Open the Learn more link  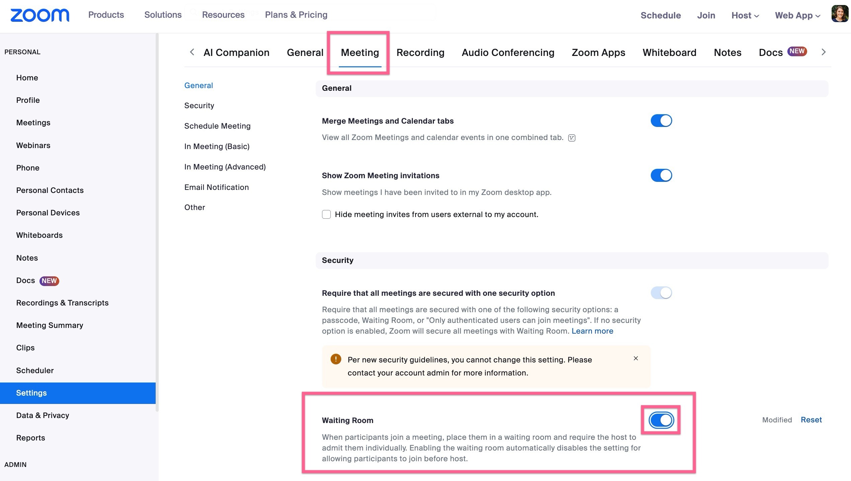[x=592, y=331]
